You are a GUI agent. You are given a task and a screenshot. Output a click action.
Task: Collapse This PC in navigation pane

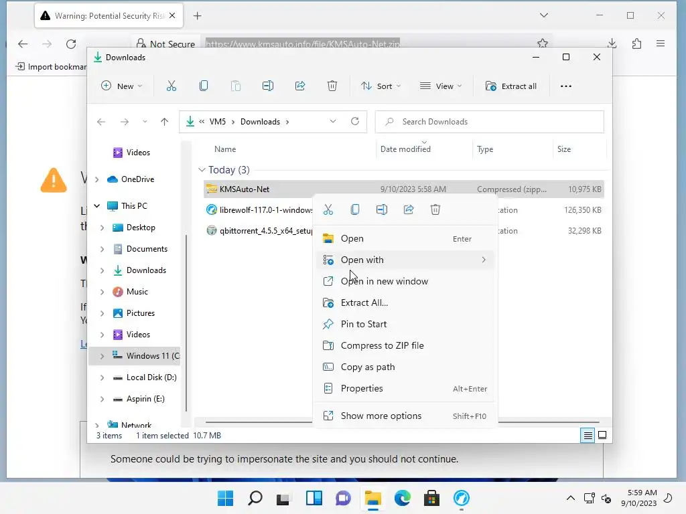pyautogui.click(x=97, y=206)
